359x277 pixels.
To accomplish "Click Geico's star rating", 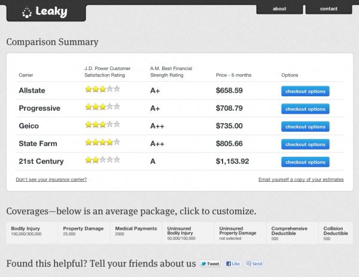I will click(102, 125).
